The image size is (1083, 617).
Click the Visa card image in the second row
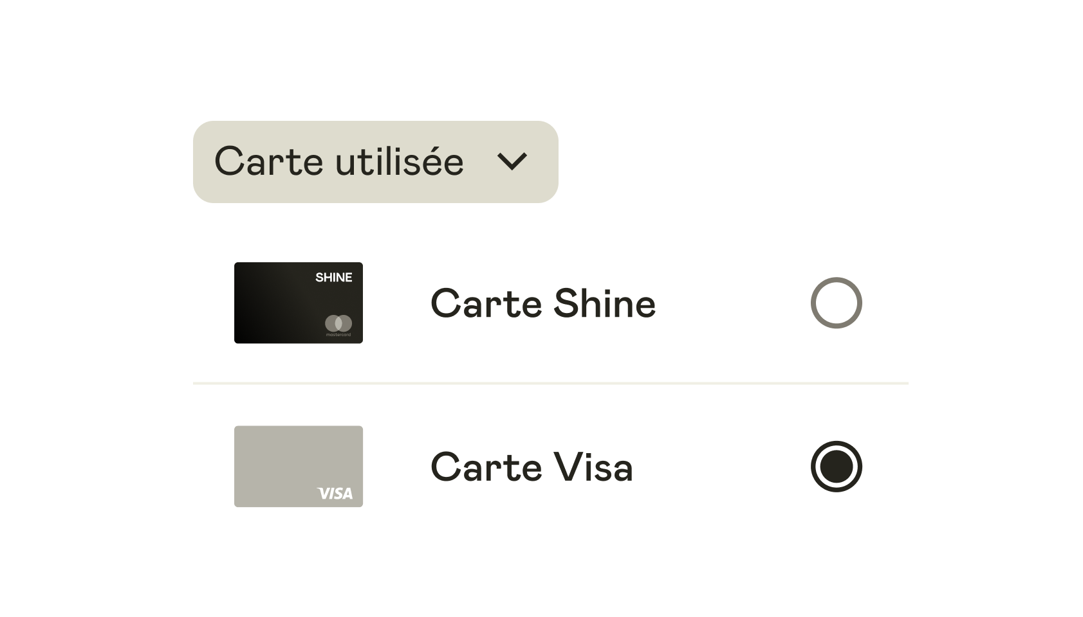(299, 467)
